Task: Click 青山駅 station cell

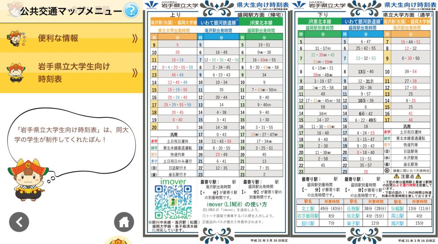Action: pos(397,216)
